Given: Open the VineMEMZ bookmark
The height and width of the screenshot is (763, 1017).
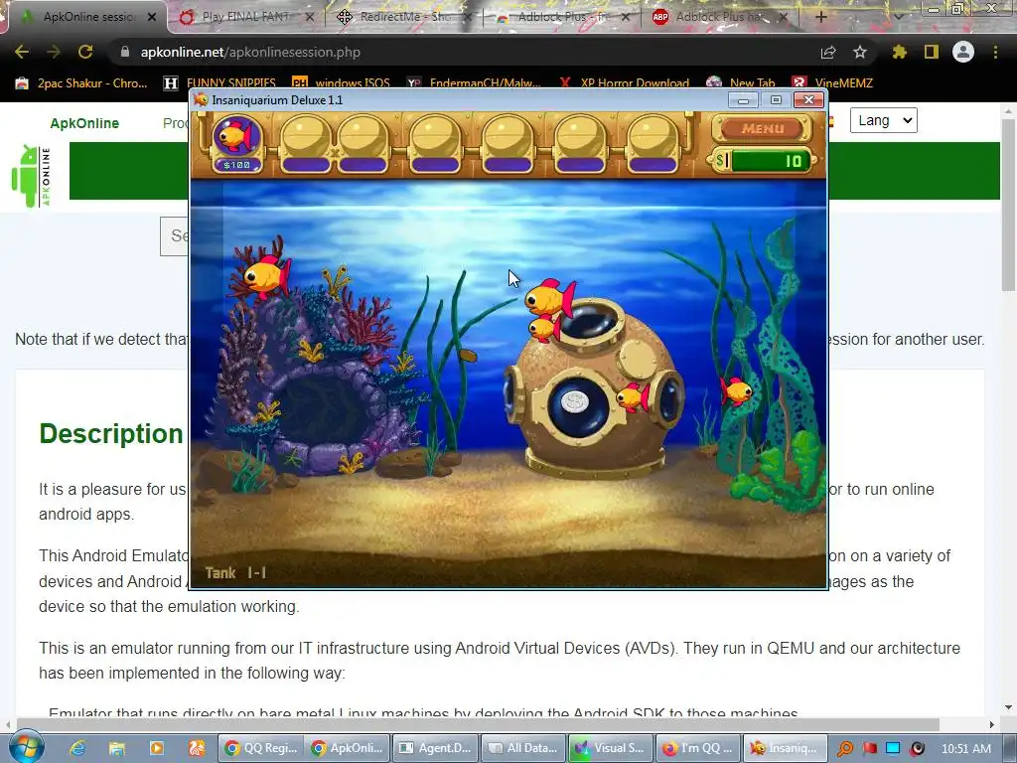Looking at the screenshot, I should click(832, 83).
